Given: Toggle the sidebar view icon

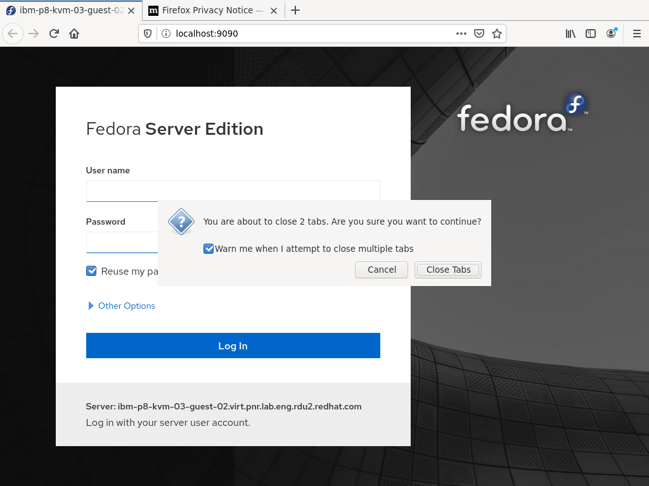Looking at the screenshot, I should 591,34.
